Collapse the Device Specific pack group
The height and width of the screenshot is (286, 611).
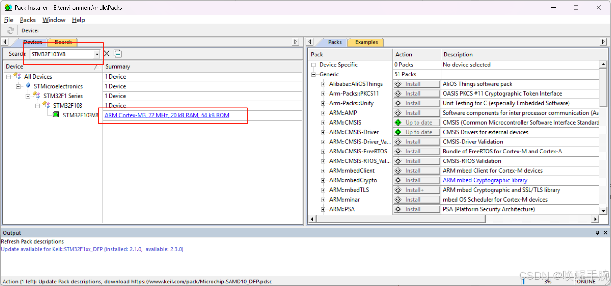coord(313,65)
